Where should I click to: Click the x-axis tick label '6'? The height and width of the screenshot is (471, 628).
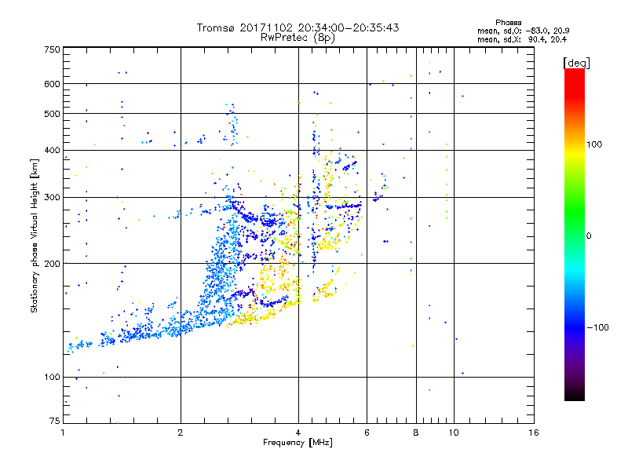pos(367,433)
